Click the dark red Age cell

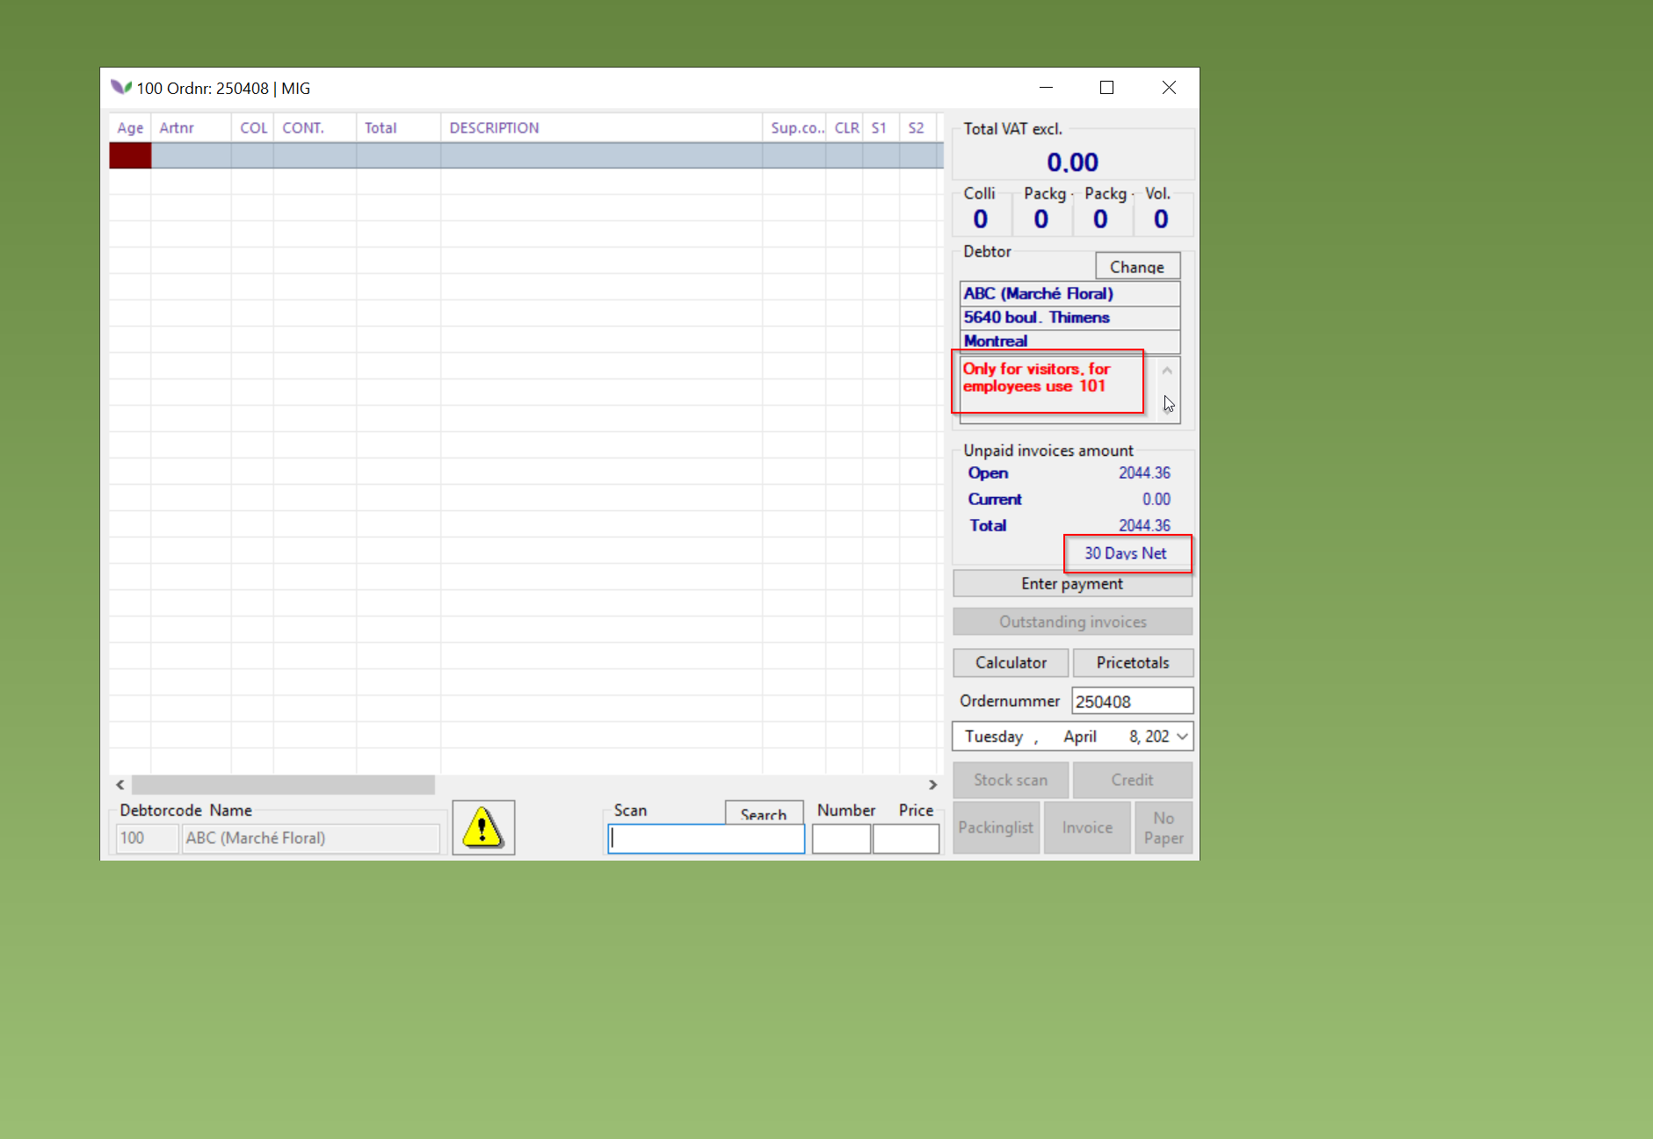tap(130, 155)
